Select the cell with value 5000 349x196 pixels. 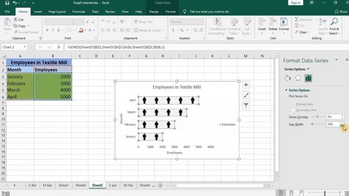pyautogui.click(x=53, y=97)
